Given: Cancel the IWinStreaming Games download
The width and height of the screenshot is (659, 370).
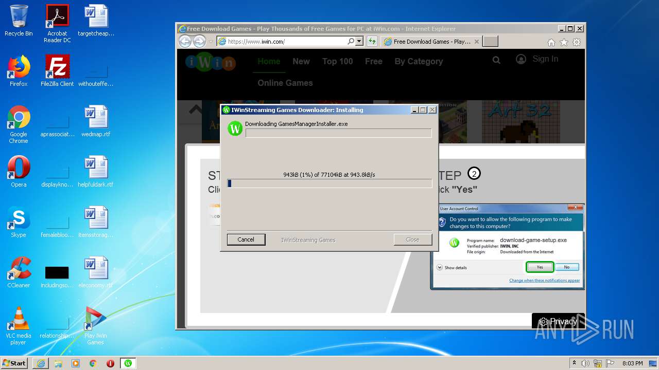Looking at the screenshot, I should coord(246,239).
